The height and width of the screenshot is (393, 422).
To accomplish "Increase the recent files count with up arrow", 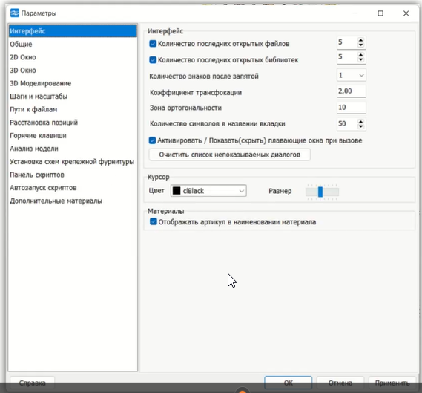I will [360, 40].
